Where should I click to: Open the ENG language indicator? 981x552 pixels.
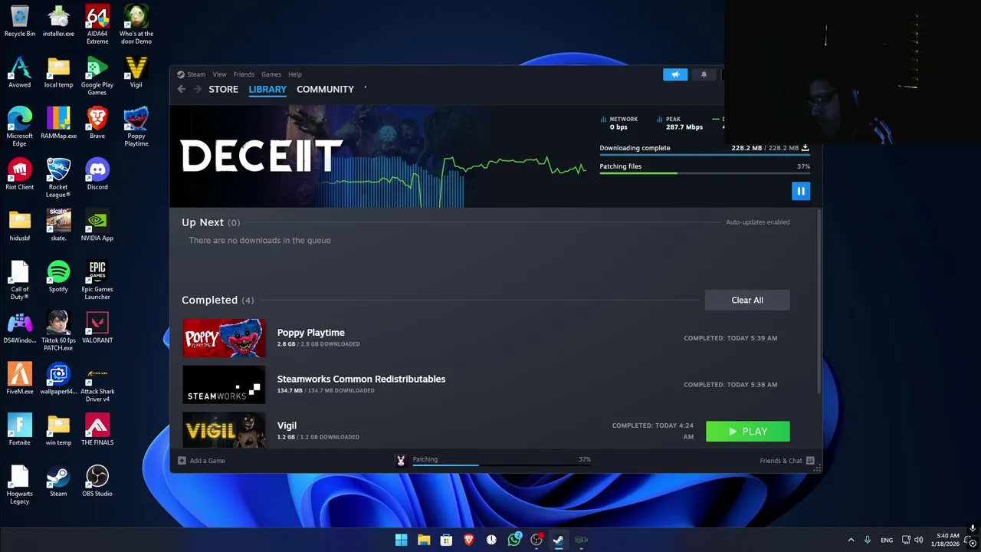(x=887, y=540)
